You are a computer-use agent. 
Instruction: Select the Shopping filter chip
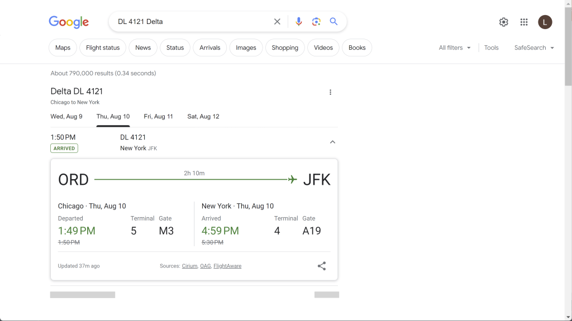click(285, 48)
